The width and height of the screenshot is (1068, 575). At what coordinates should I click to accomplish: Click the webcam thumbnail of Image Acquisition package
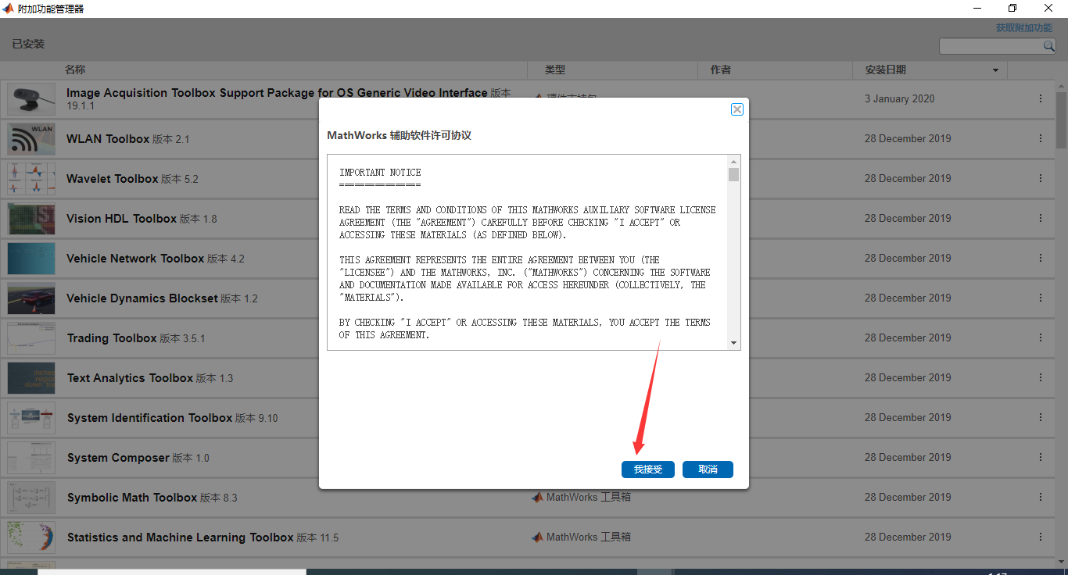[x=31, y=99]
